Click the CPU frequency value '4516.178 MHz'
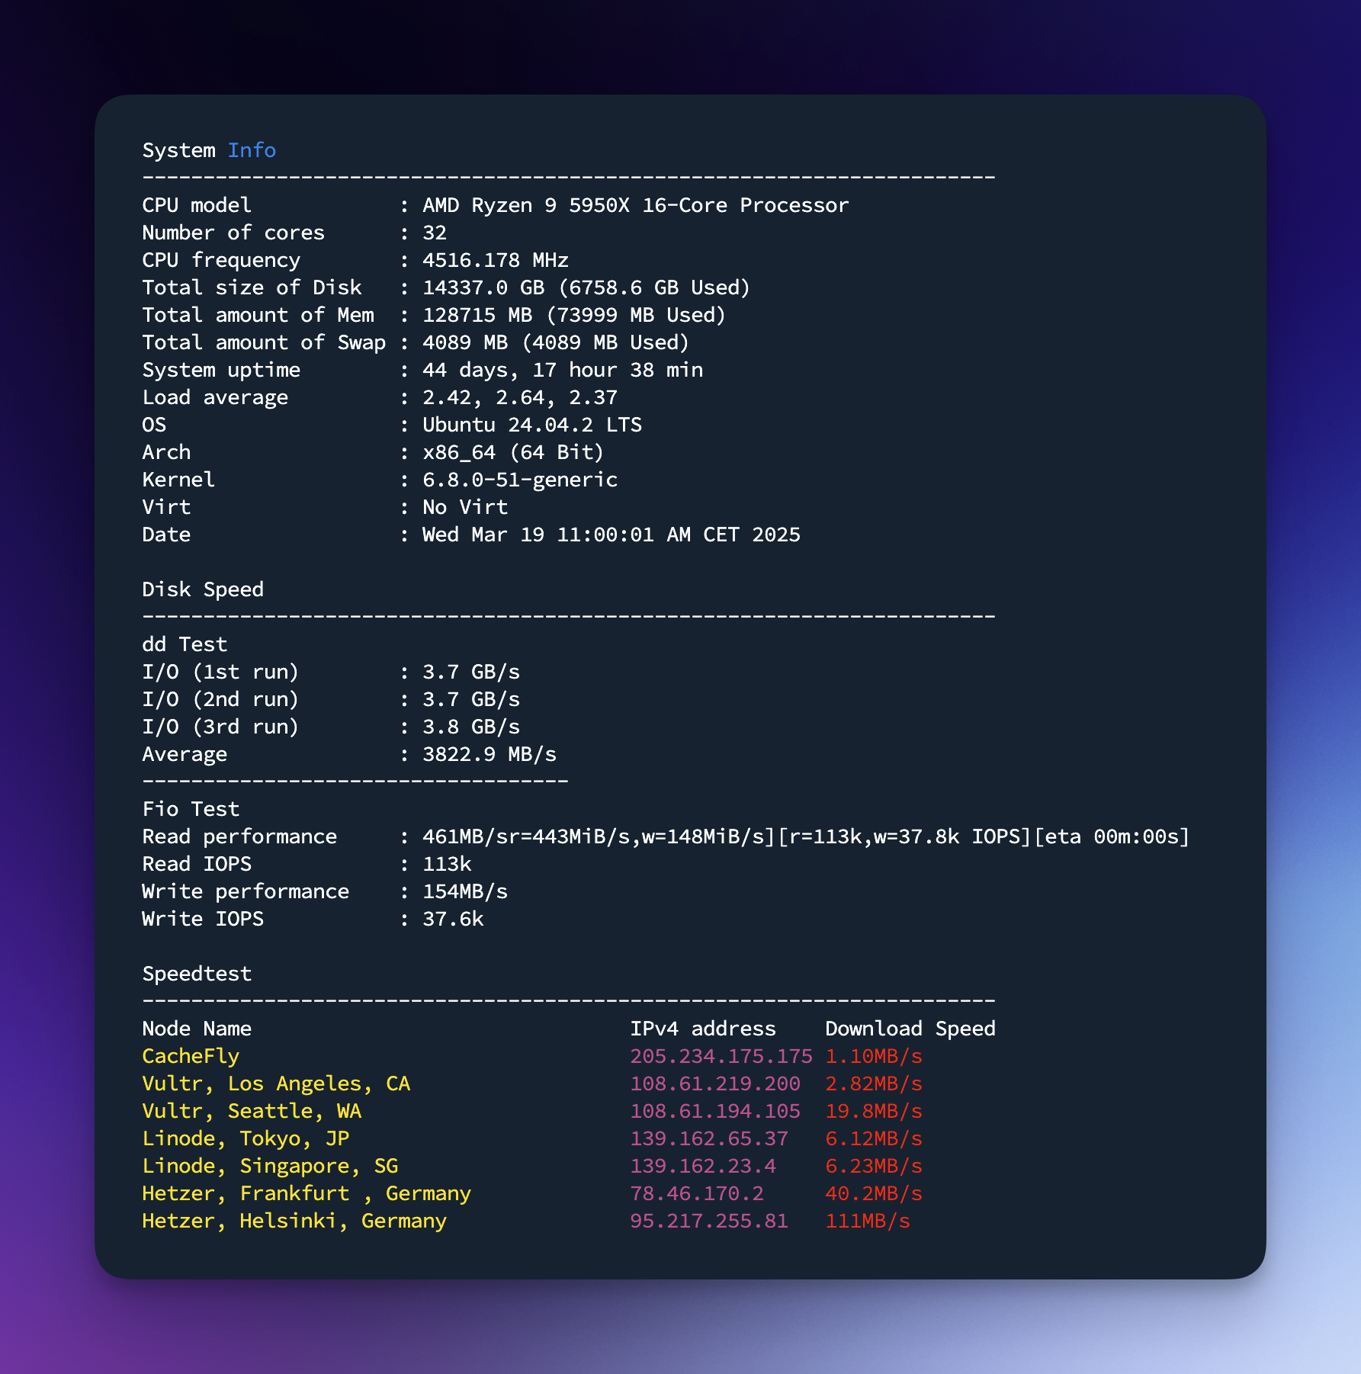 pyautogui.click(x=496, y=260)
